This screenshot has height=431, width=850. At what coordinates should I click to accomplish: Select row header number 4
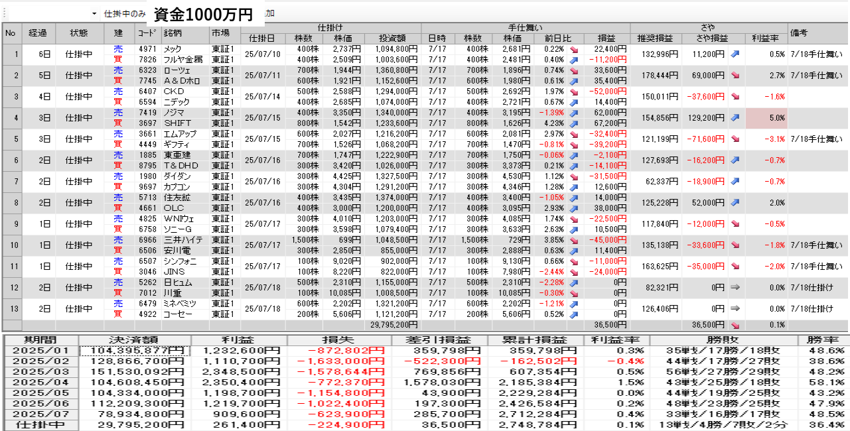coord(11,118)
